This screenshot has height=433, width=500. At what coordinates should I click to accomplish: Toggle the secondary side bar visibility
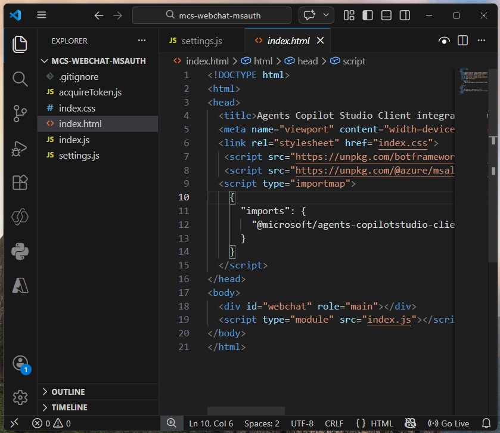coord(405,16)
